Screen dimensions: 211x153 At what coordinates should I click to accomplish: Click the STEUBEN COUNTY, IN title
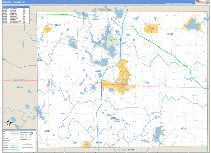[x=13, y=2]
